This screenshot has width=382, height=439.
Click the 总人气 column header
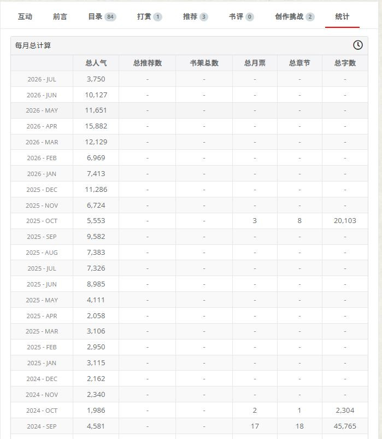click(x=96, y=63)
